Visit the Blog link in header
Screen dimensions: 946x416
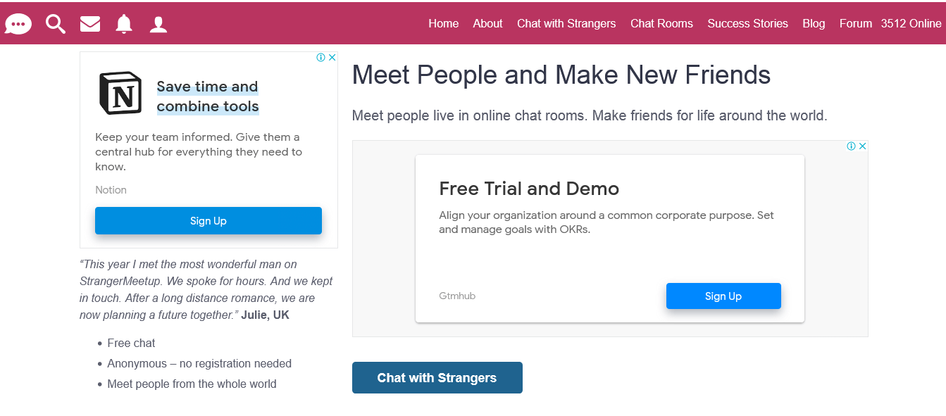(x=814, y=23)
